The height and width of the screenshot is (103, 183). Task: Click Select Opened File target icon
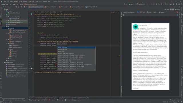coord(16,7)
